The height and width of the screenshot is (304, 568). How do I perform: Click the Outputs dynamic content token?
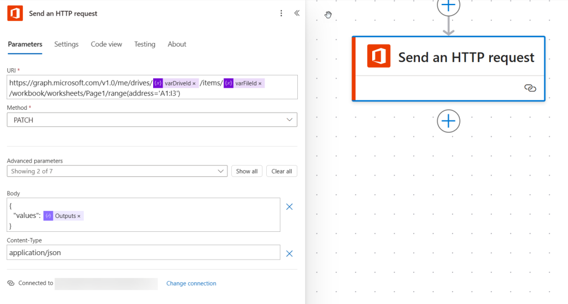pyautogui.click(x=63, y=216)
